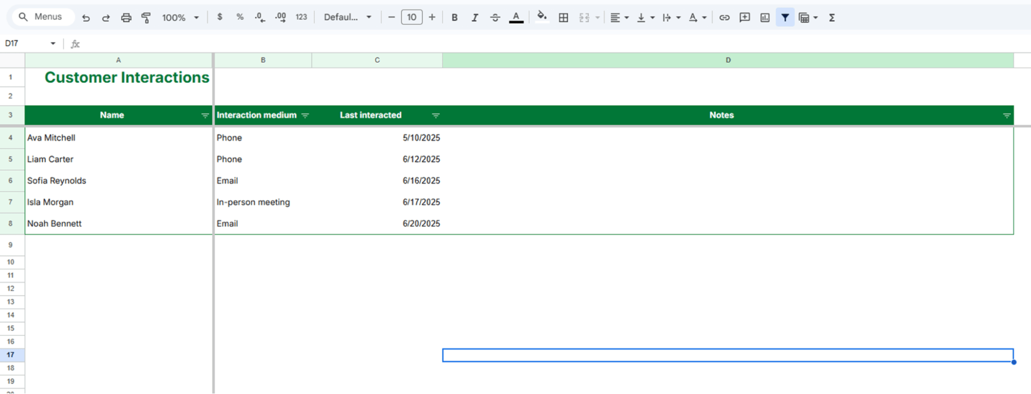Decrease font size with the minus button

point(391,17)
